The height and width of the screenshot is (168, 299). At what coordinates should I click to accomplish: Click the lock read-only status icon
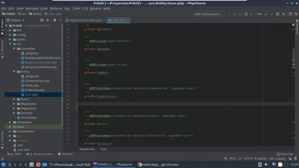(x=290, y=159)
